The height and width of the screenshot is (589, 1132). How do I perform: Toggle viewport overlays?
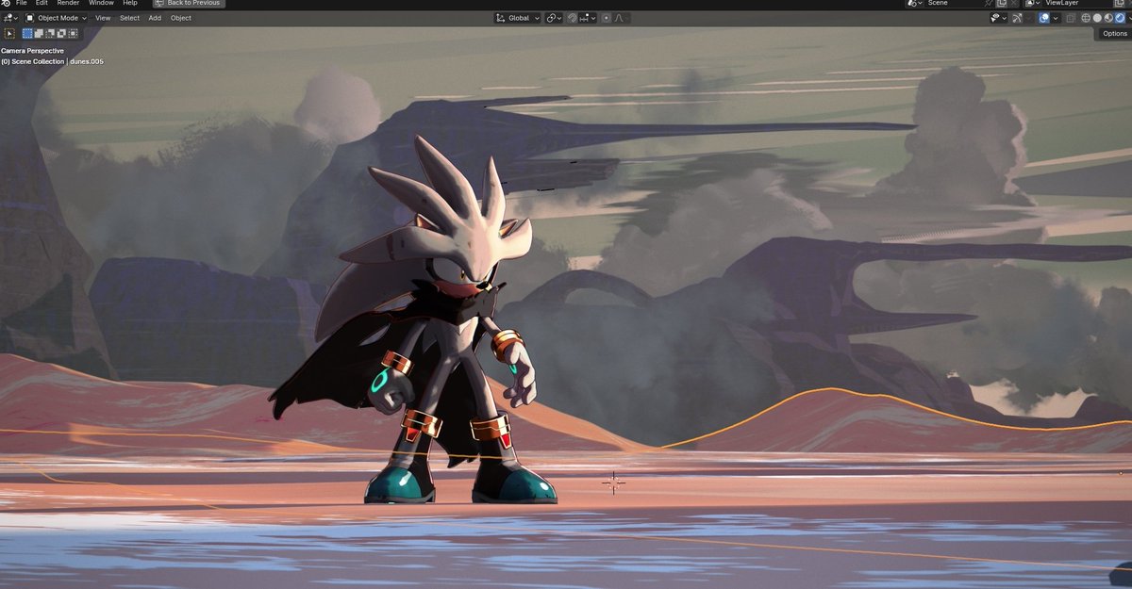(x=1044, y=18)
